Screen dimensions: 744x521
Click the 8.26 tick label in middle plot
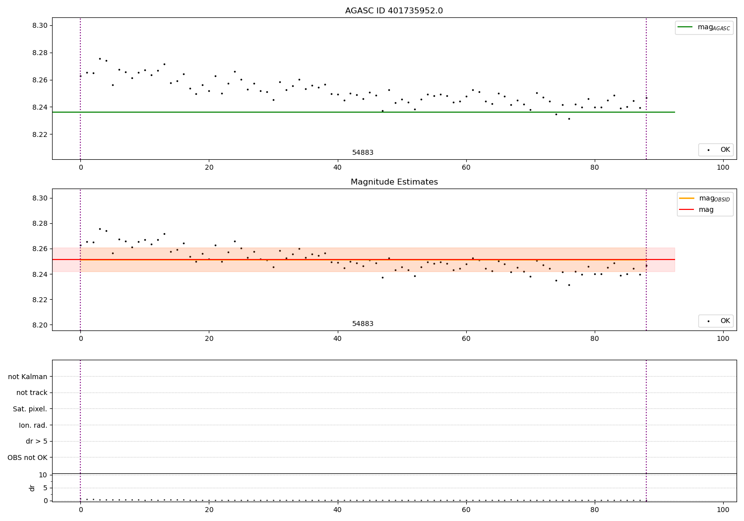39,249
